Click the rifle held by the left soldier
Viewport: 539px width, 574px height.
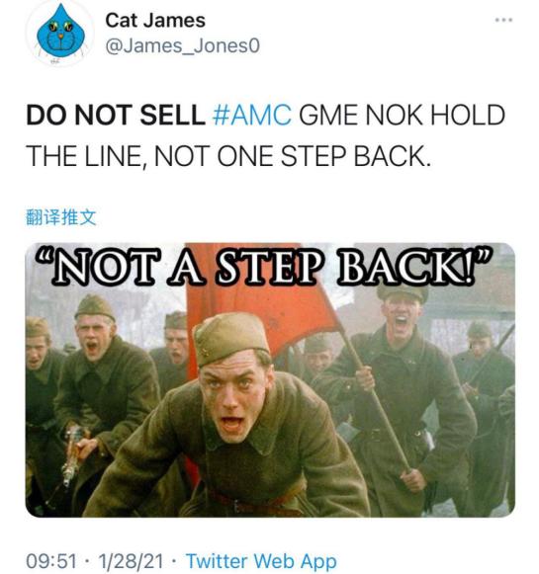click(x=73, y=453)
